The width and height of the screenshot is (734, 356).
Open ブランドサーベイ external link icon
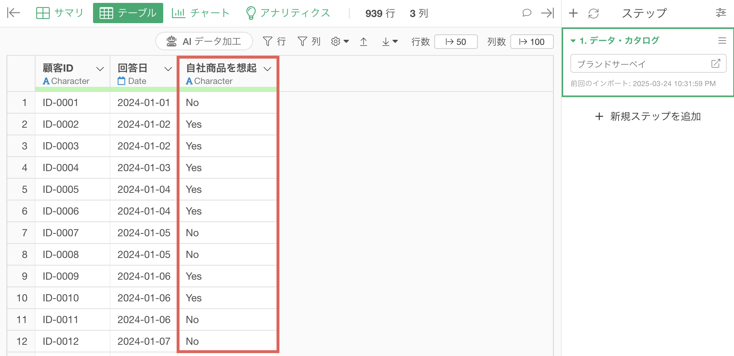716,64
